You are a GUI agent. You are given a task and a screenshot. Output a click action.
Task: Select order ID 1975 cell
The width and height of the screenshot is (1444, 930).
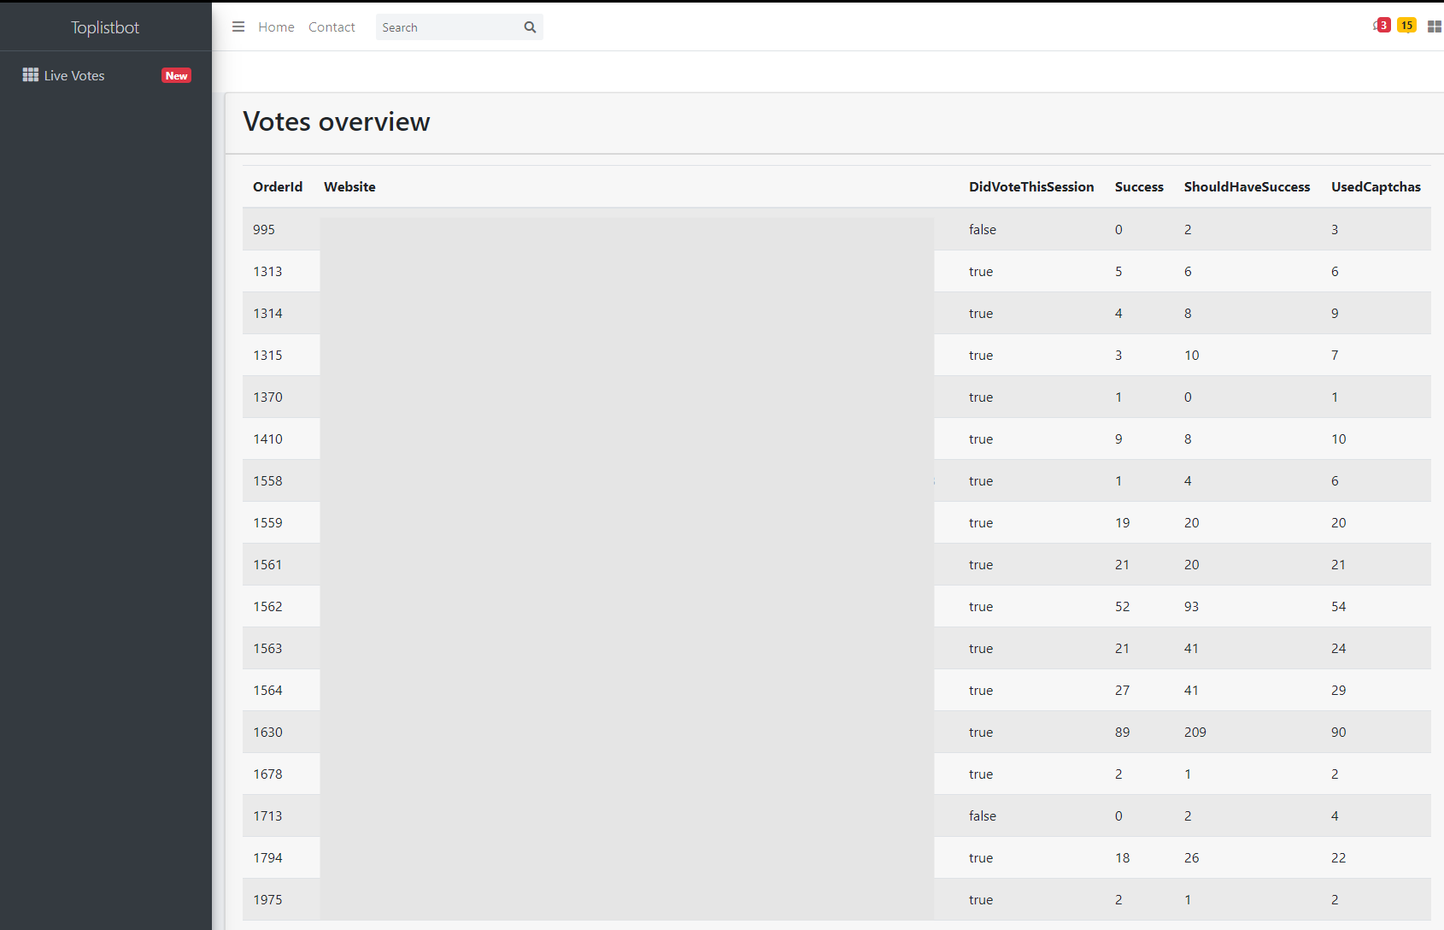(x=267, y=900)
